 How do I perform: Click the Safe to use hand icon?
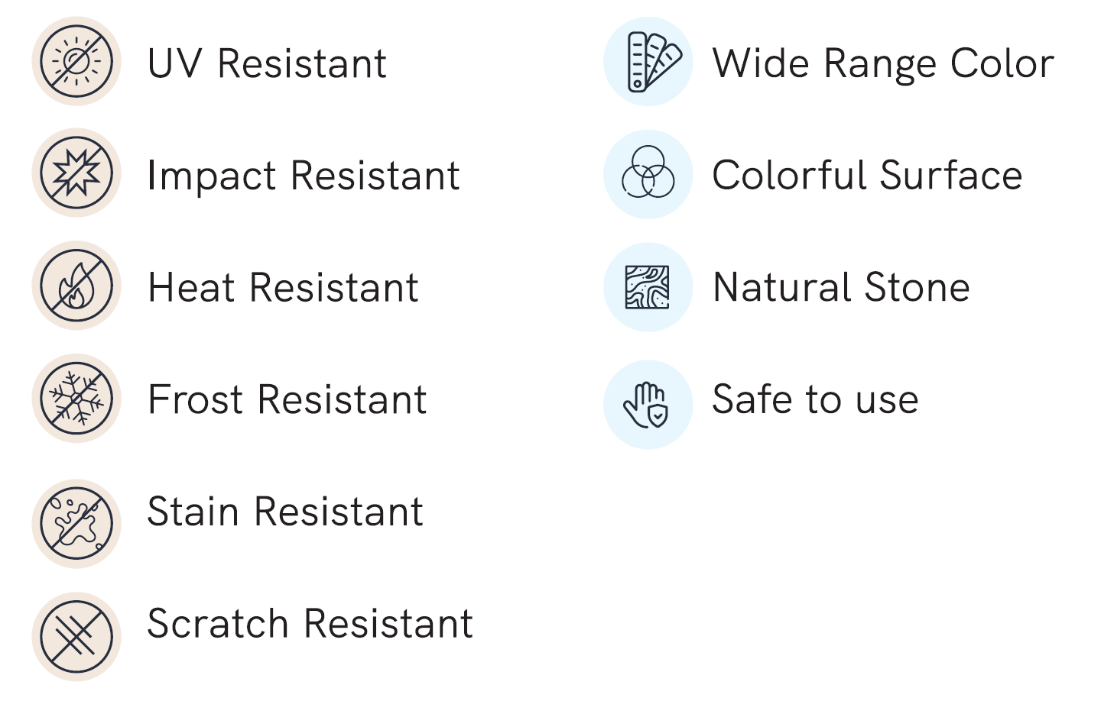point(648,405)
